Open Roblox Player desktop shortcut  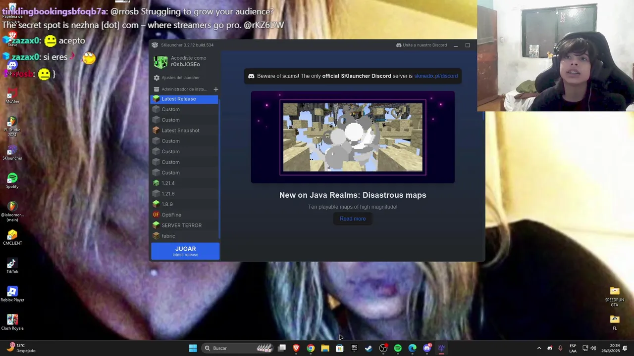pos(12,294)
